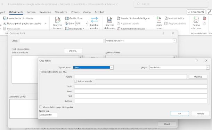Image resolution: width=212 pixels, height=130 pixels.
Task: Expand the document title Ultima modifica chevron
Action: (117, 4)
